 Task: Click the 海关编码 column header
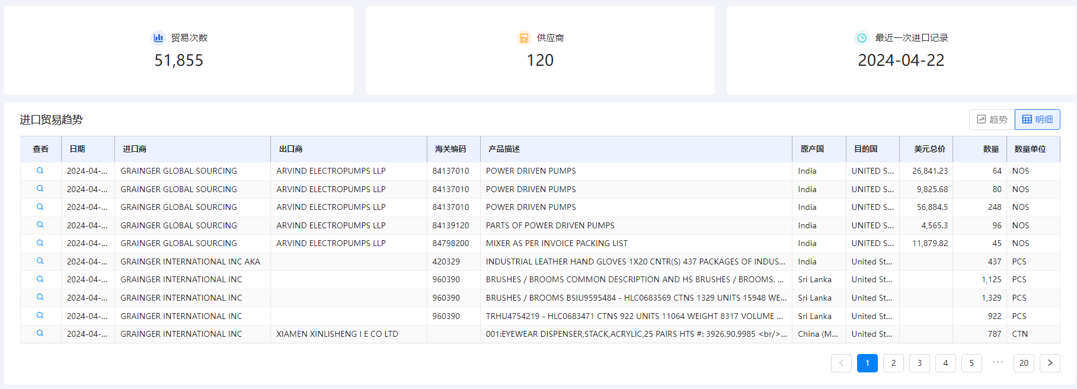pyautogui.click(x=450, y=149)
